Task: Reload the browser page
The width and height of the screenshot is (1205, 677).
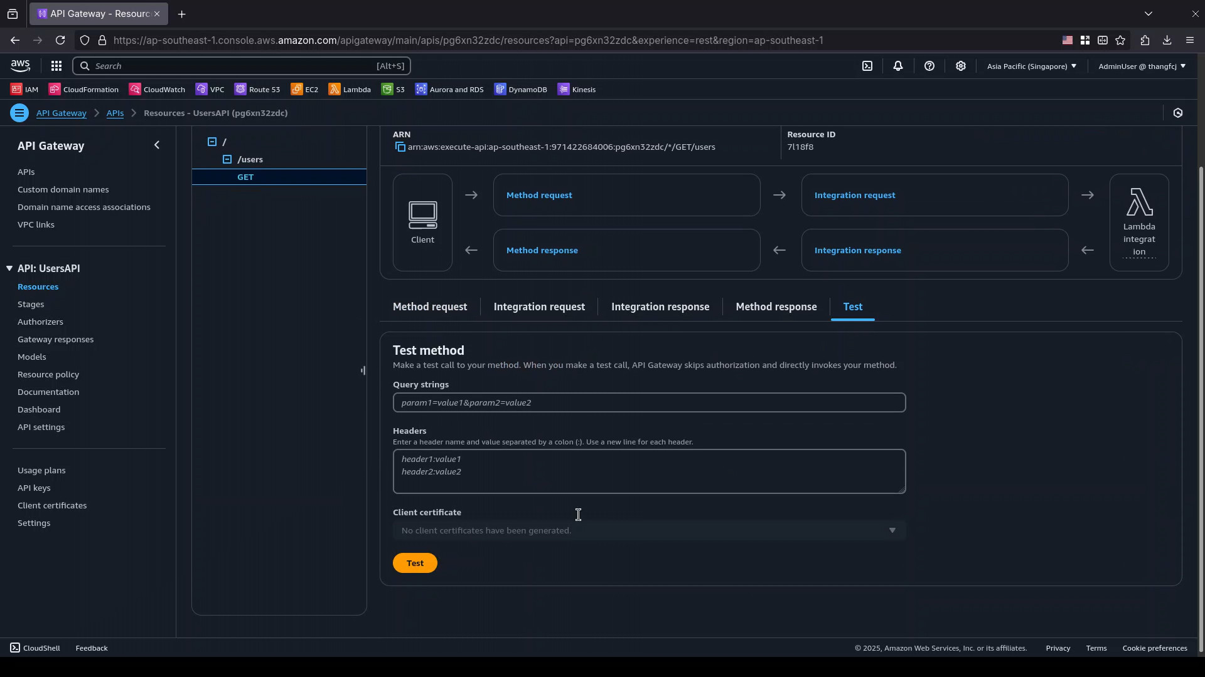Action: pyautogui.click(x=60, y=40)
